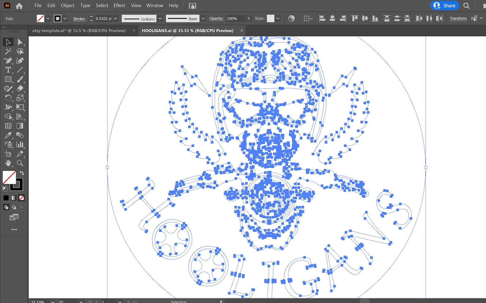
Task: Switch to etsy template.ai tab
Action: click(79, 31)
